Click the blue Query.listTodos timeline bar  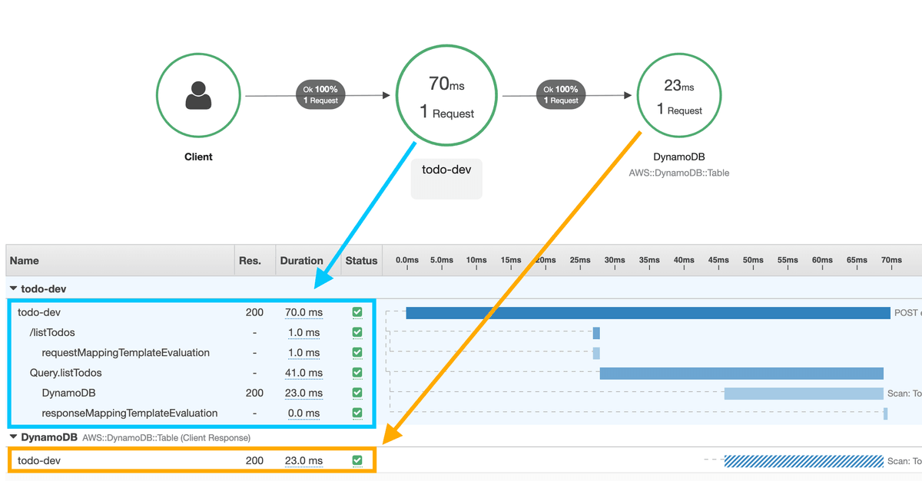pyautogui.click(x=741, y=373)
